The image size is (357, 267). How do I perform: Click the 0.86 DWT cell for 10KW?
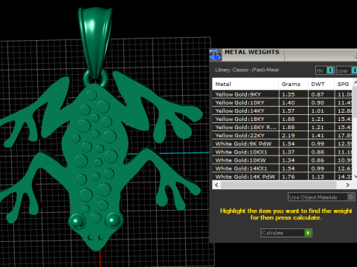[x=321, y=160]
